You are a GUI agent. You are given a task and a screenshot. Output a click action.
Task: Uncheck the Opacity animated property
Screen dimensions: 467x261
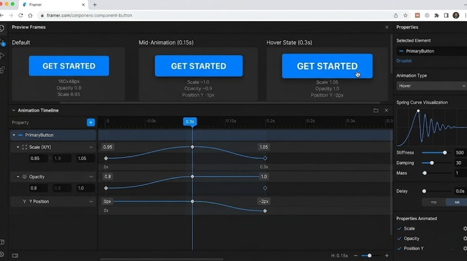(x=400, y=239)
